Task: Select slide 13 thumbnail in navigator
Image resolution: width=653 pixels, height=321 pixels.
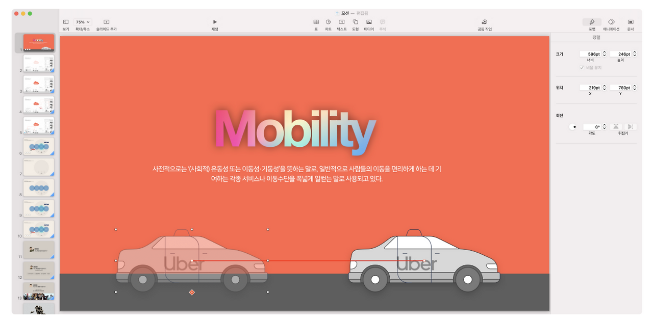Action: (x=39, y=291)
